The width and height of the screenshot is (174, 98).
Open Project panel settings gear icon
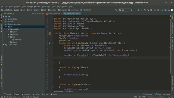coord(39,14)
